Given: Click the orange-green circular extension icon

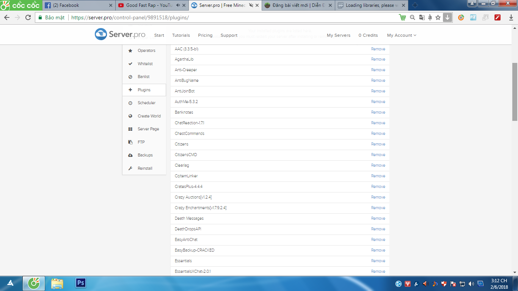Looking at the screenshot, I should click(461, 17).
